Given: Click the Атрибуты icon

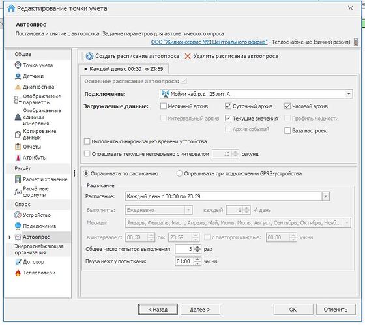Looking at the screenshot, I should [x=18, y=158].
